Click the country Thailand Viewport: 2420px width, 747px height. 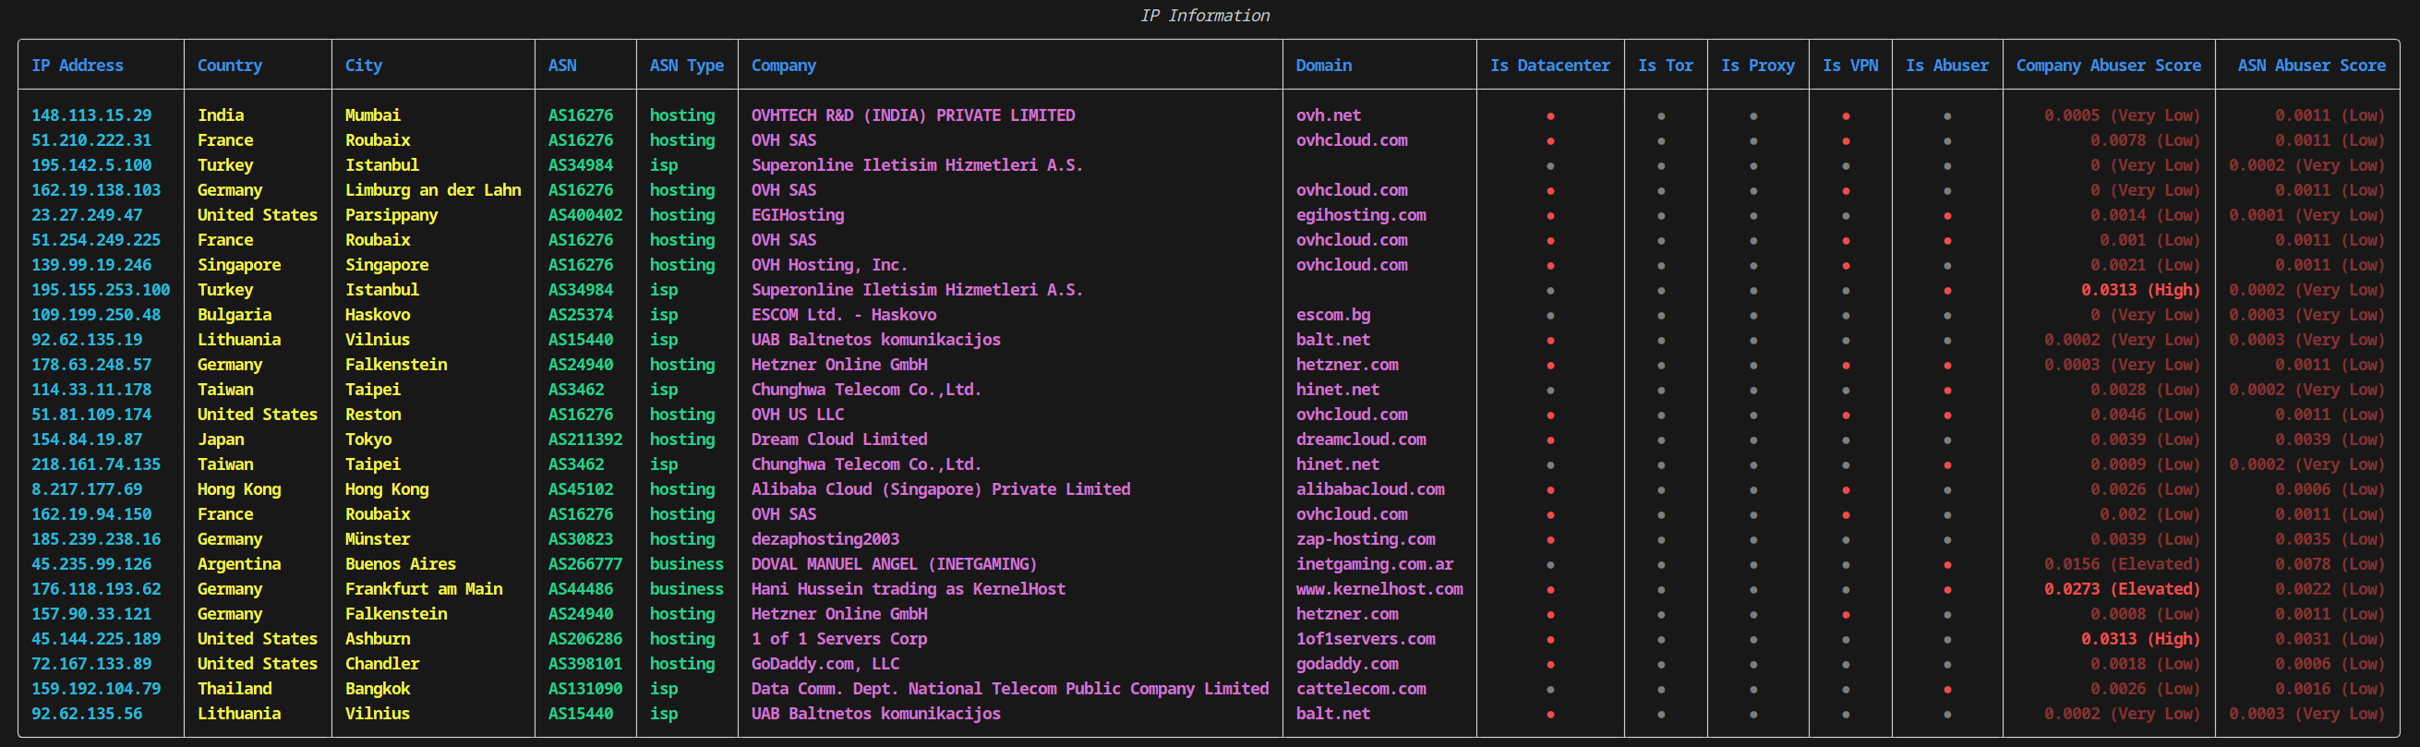234,688
